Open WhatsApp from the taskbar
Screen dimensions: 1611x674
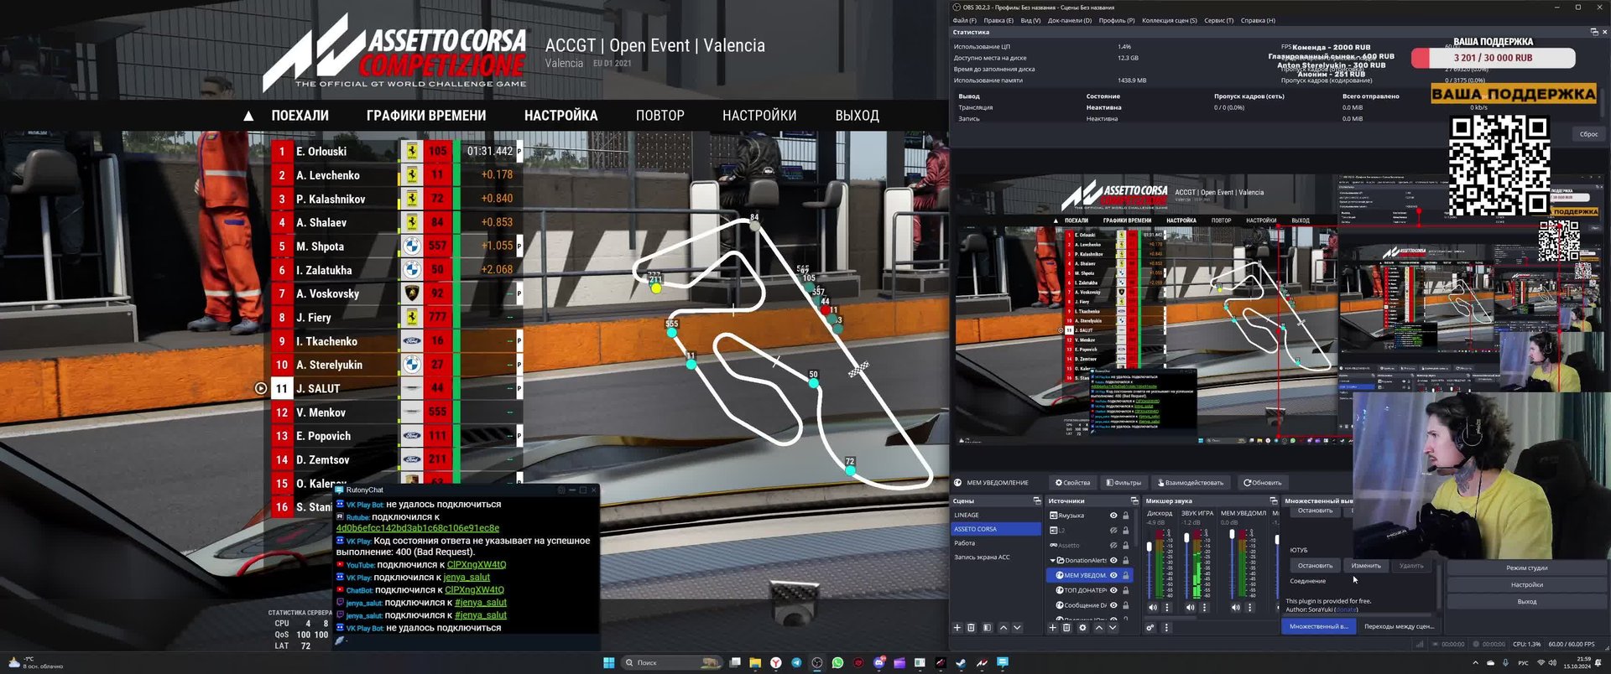click(837, 662)
